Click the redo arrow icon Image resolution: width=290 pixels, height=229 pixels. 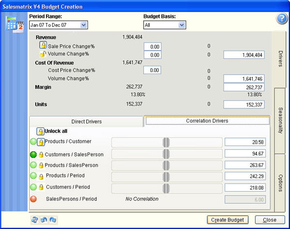click(53, 219)
